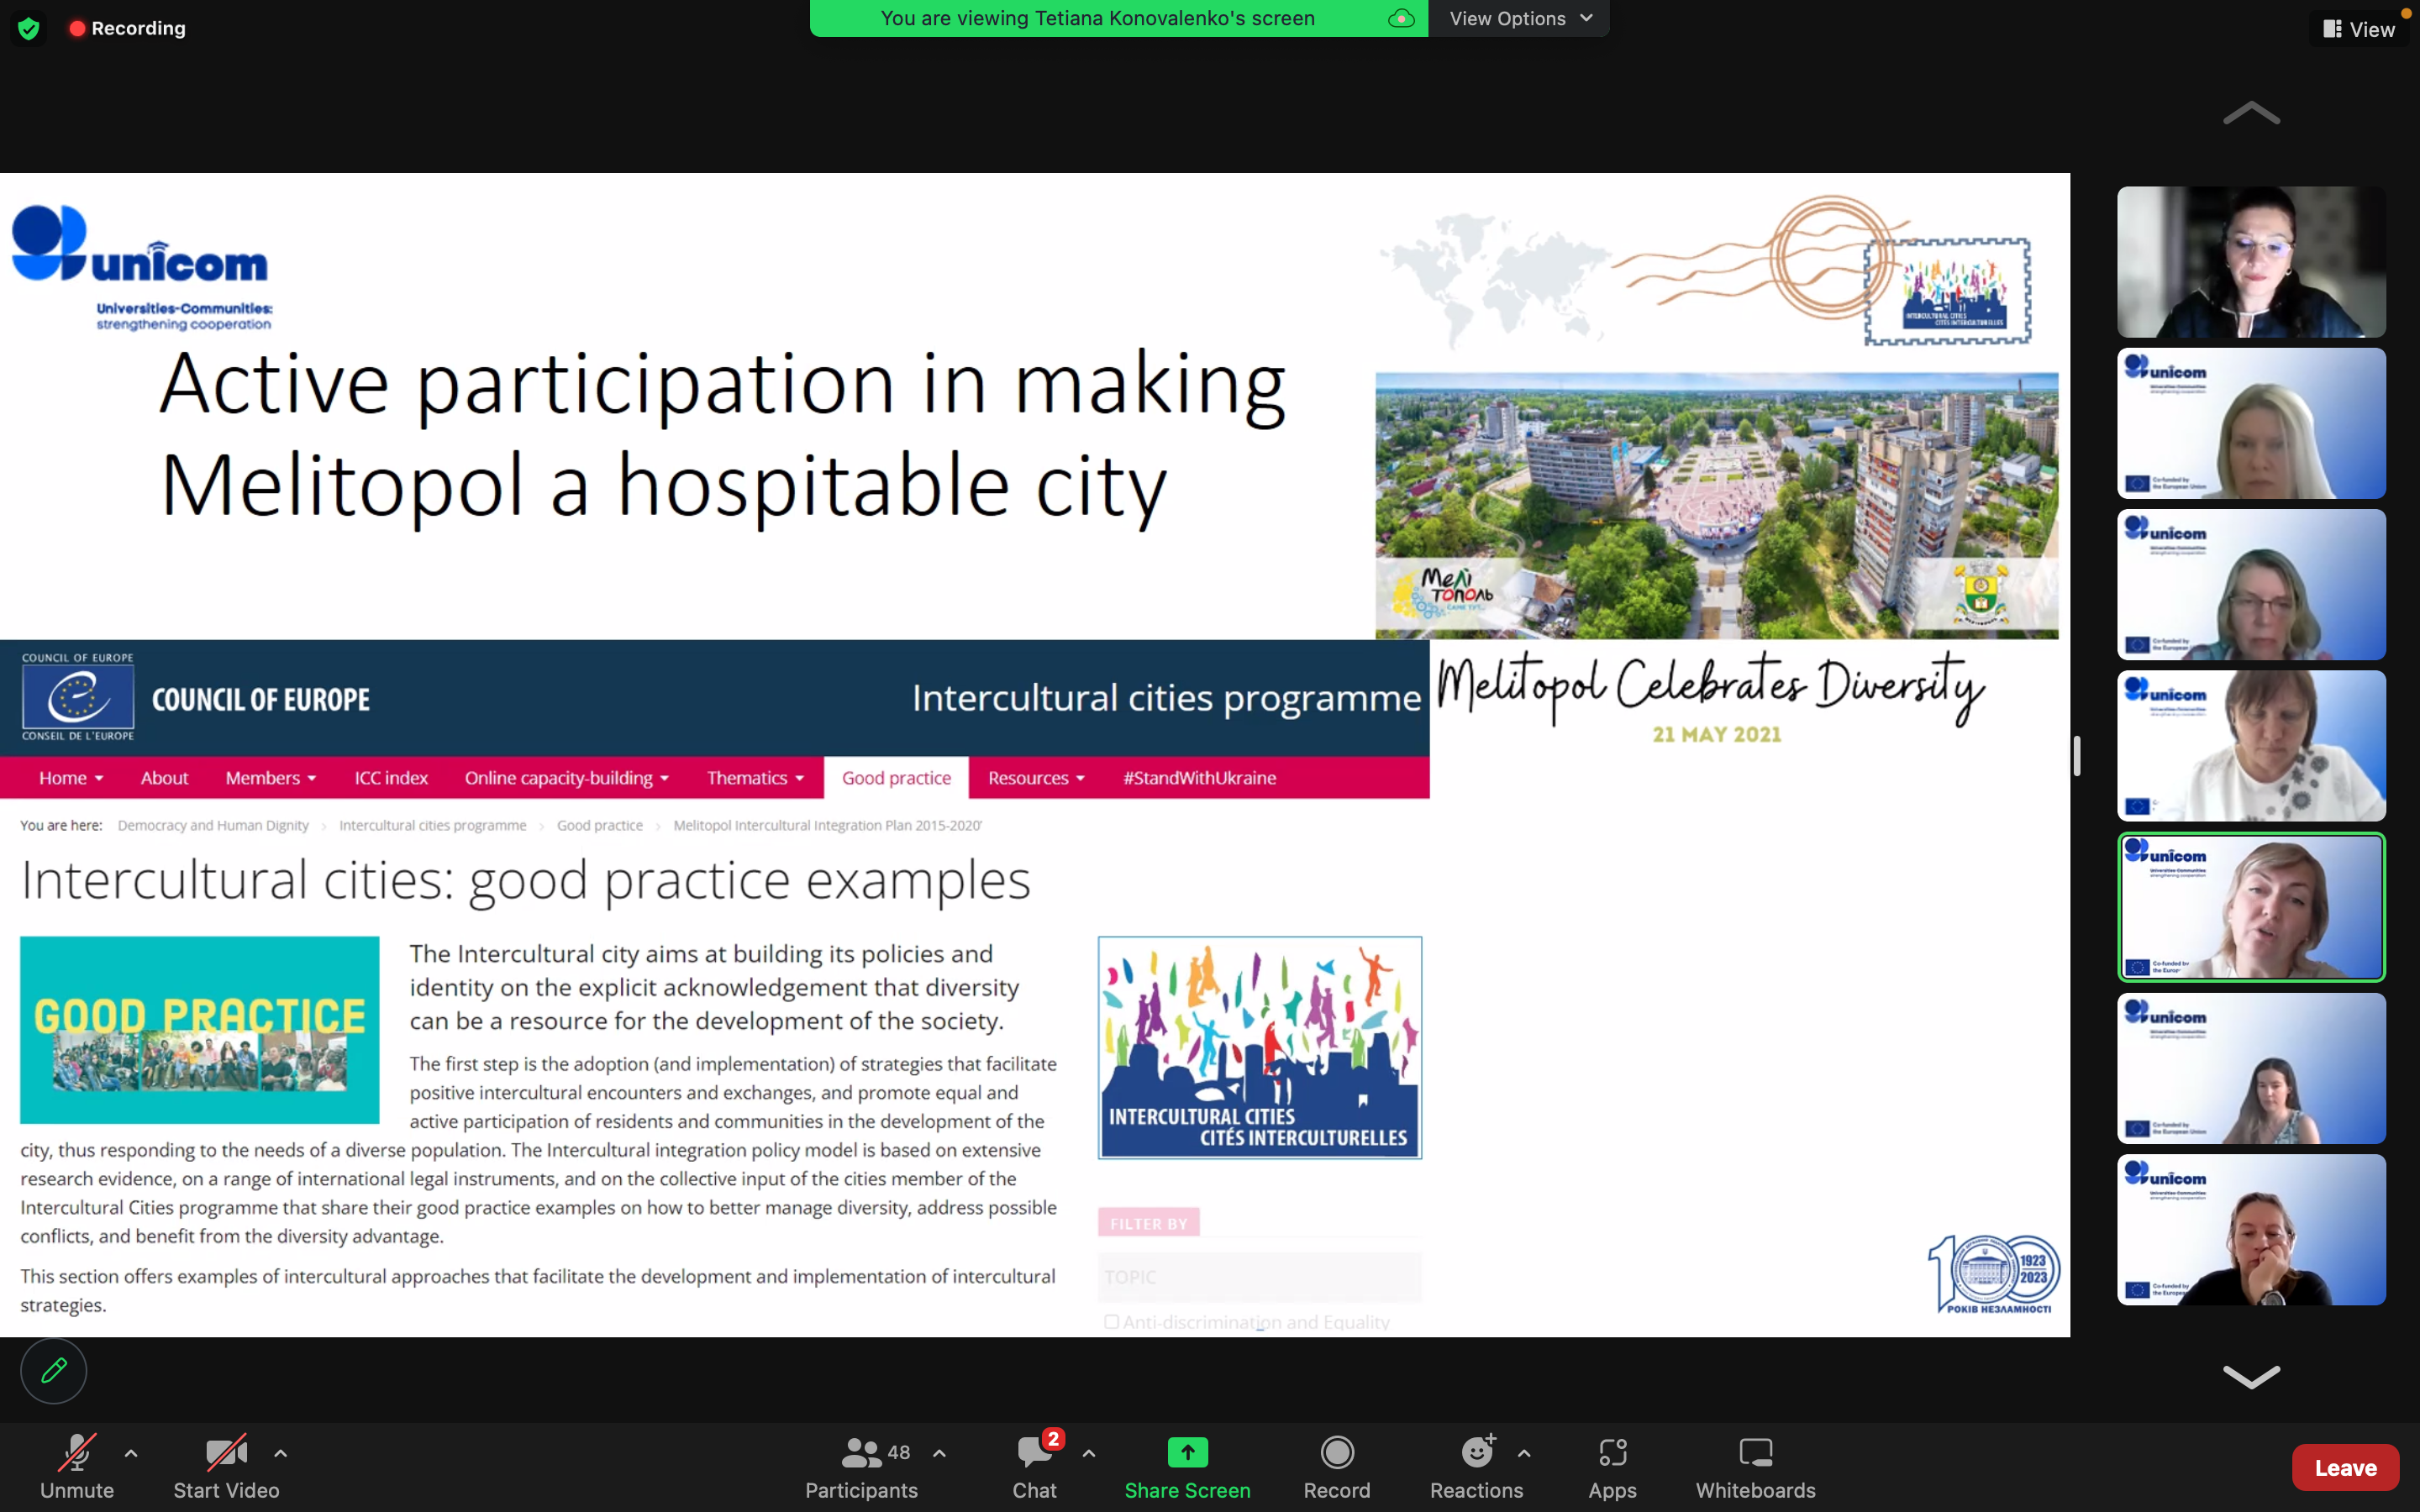Select the top presenter video thumbnail
This screenshot has width=2420, height=1512.
(x=2251, y=262)
